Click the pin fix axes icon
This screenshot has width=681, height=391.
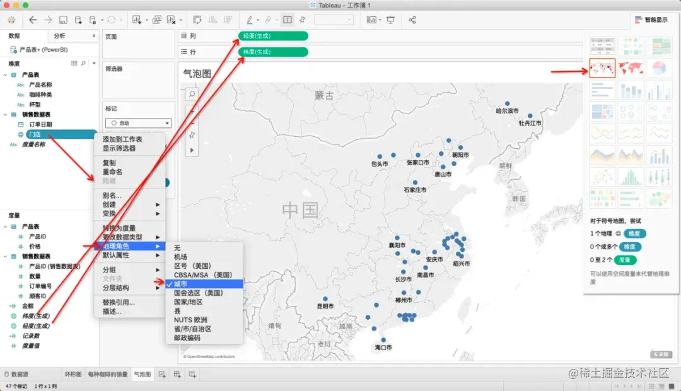pyautogui.click(x=303, y=20)
